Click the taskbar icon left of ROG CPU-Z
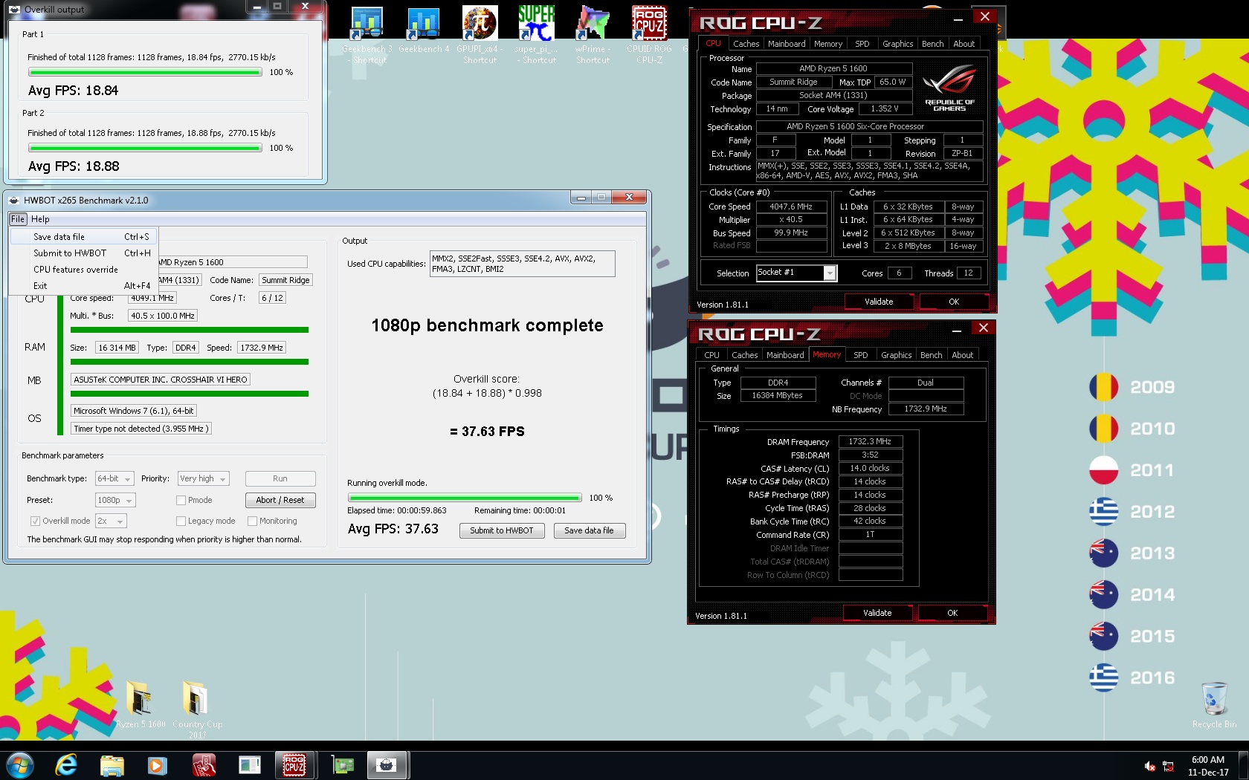The width and height of the screenshot is (1249, 780). point(249,764)
